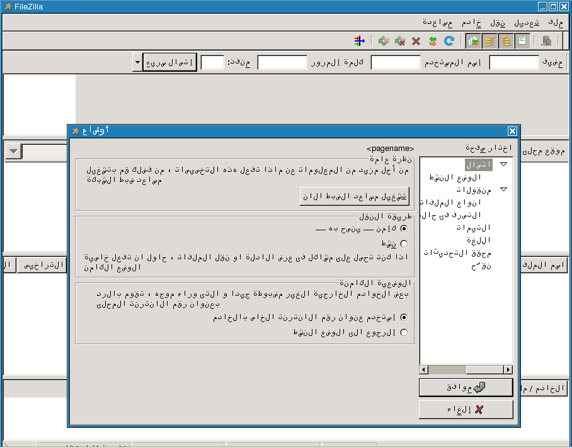This screenshot has width=572, height=448.
Task: Select 'محقق التحديثات' update check page
Action: (457, 253)
